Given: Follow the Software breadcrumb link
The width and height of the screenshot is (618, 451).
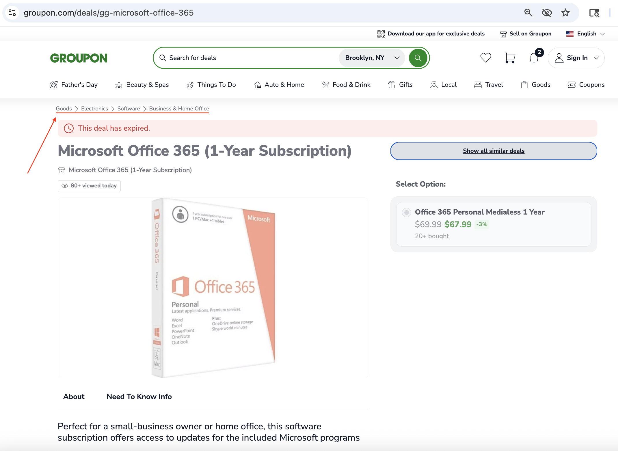Looking at the screenshot, I should click(x=129, y=108).
